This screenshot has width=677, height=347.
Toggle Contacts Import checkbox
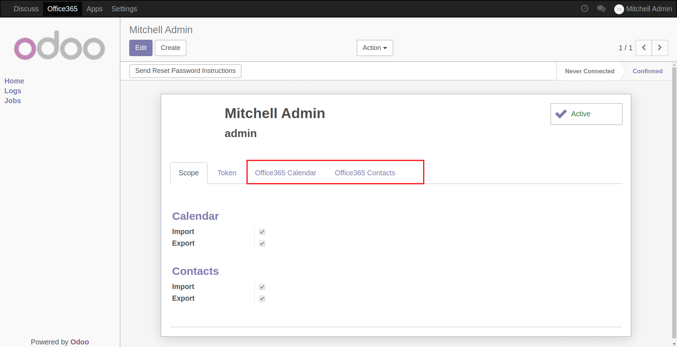point(262,287)
